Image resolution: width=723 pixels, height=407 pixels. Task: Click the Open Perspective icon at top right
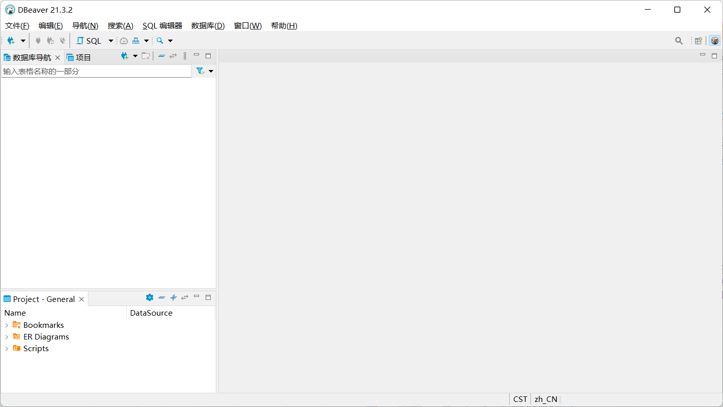tap(699, 41)
